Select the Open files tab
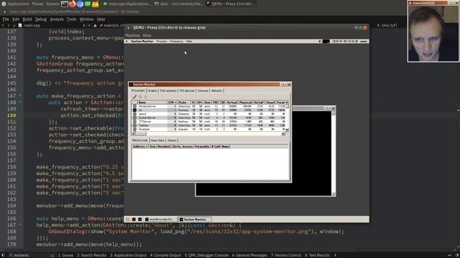460x258 pixels. coord(157,140)
